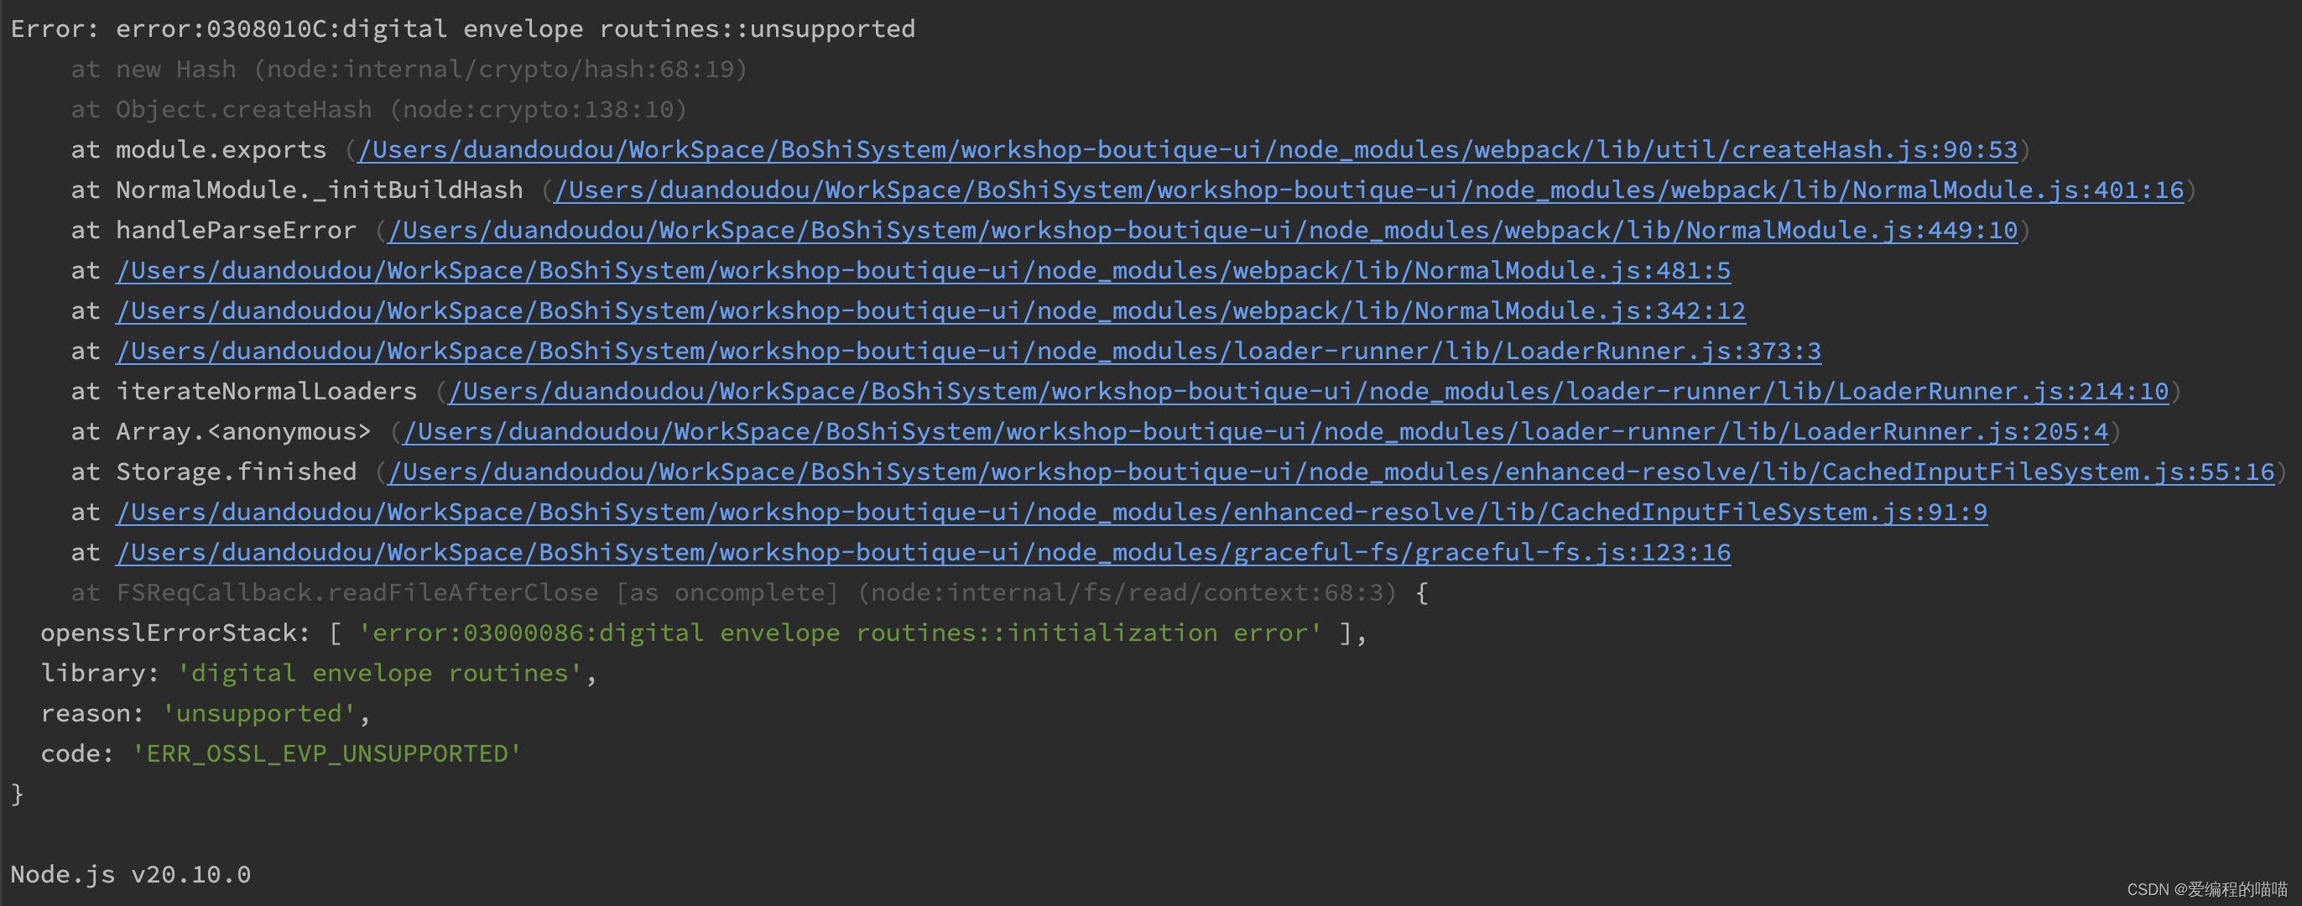Click the dimmed FSReqCallback.readFileAfterClose line
This screenshot has height=906, width=2302.
coord(732,593)
